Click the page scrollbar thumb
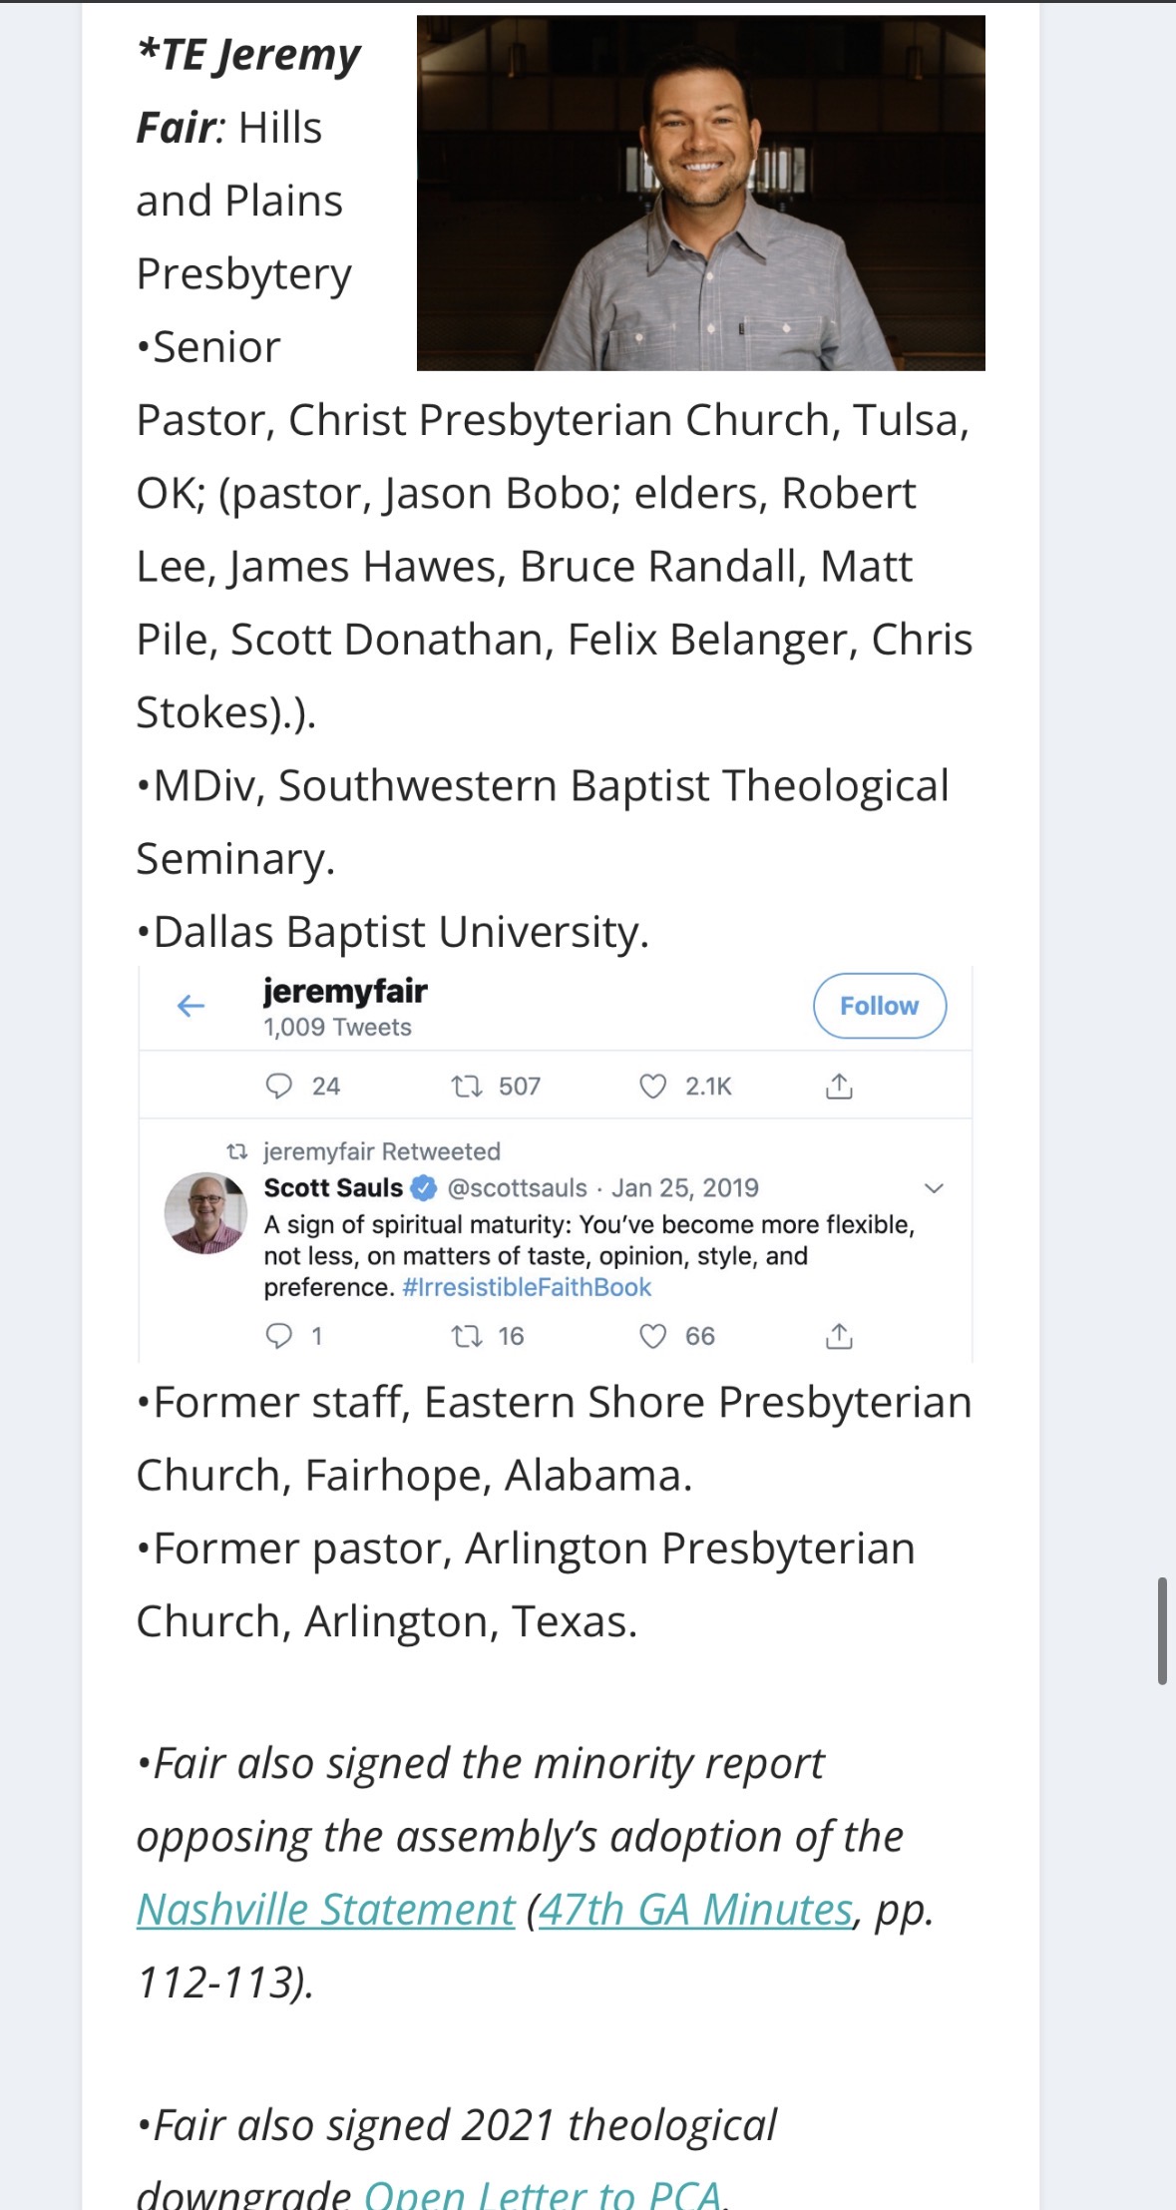Viewport: 1176px width, 2210px height. click(x=1162, y=1630)
